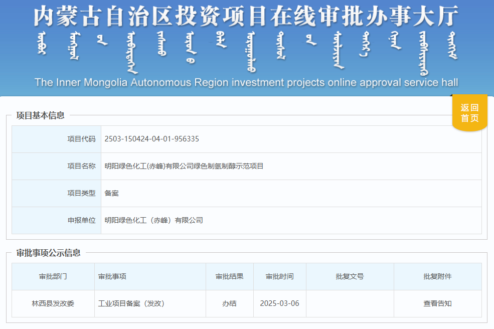Click the English Inner Mongolia service hall subtitle
The height and width of the screenshot is (329, 494).
pos(246,83)
